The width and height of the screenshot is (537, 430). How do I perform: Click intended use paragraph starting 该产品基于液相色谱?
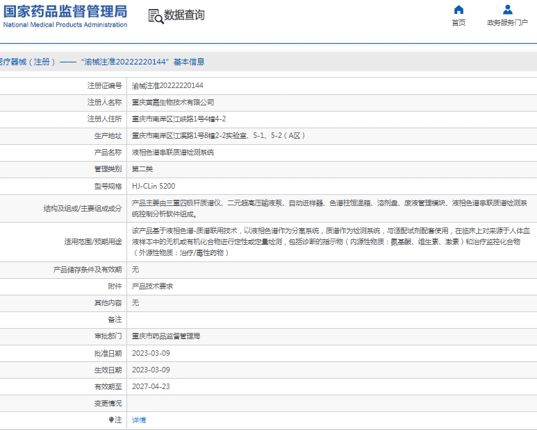331,241
